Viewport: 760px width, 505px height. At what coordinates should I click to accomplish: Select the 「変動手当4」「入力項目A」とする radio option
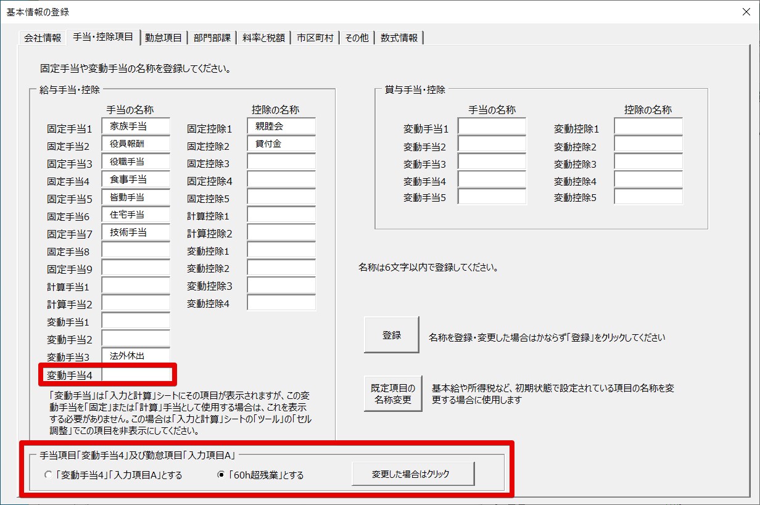pyautogui.click(x=49, y=475)
